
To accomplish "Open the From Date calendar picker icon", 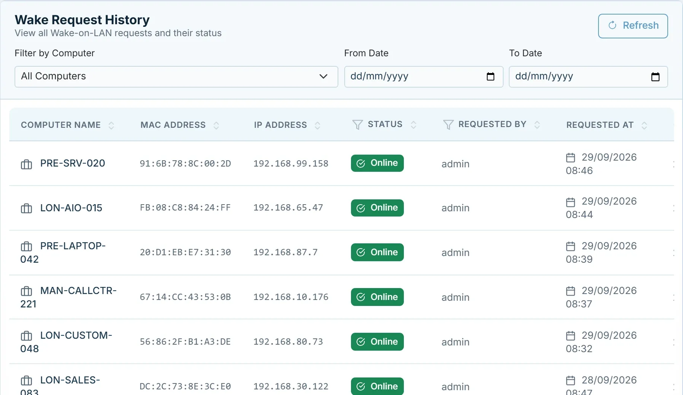I will (491, 76).
